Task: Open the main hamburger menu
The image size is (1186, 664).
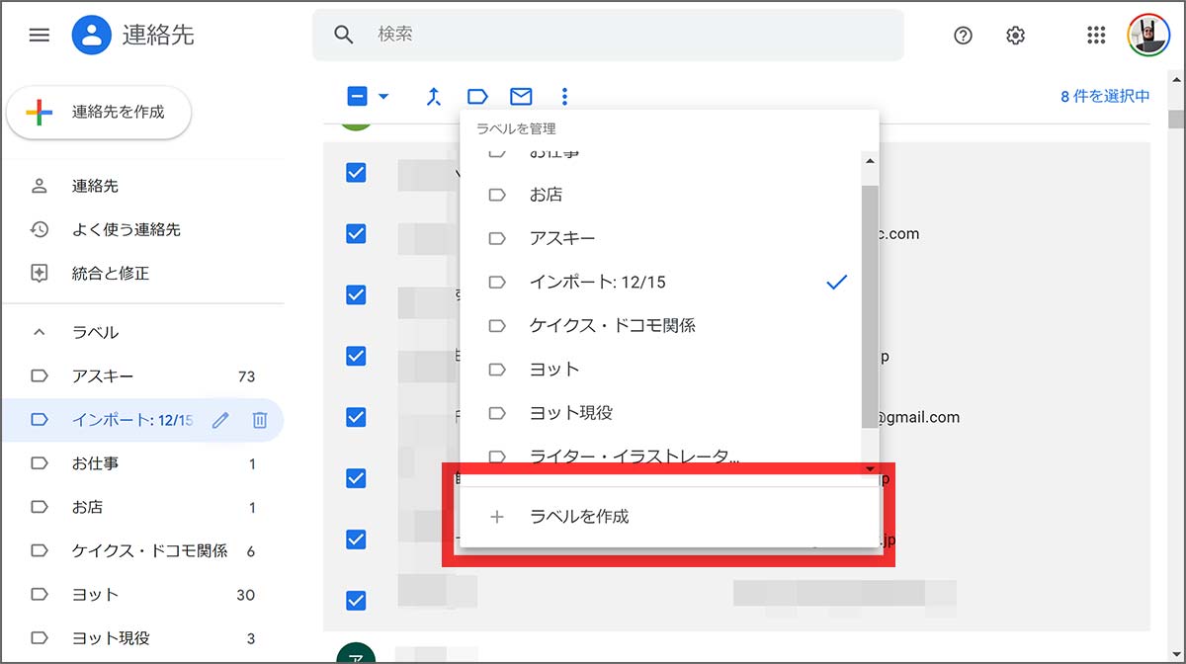Action: [x=39, y=35]
